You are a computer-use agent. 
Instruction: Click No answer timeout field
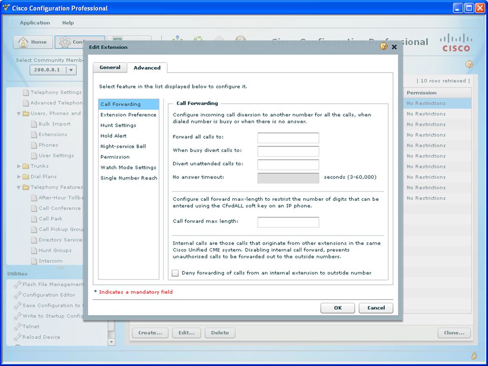(x=288, y=178)
